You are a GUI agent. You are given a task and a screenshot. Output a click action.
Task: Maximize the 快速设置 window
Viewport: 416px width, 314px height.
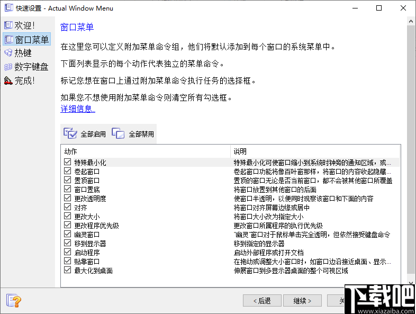(379, 8)
